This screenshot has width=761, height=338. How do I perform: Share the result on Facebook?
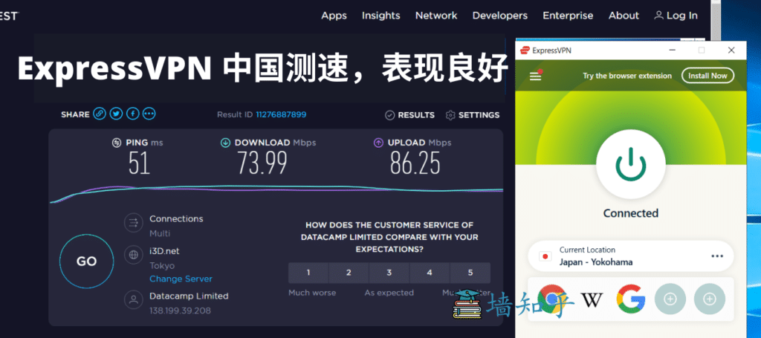click(132, 114)
